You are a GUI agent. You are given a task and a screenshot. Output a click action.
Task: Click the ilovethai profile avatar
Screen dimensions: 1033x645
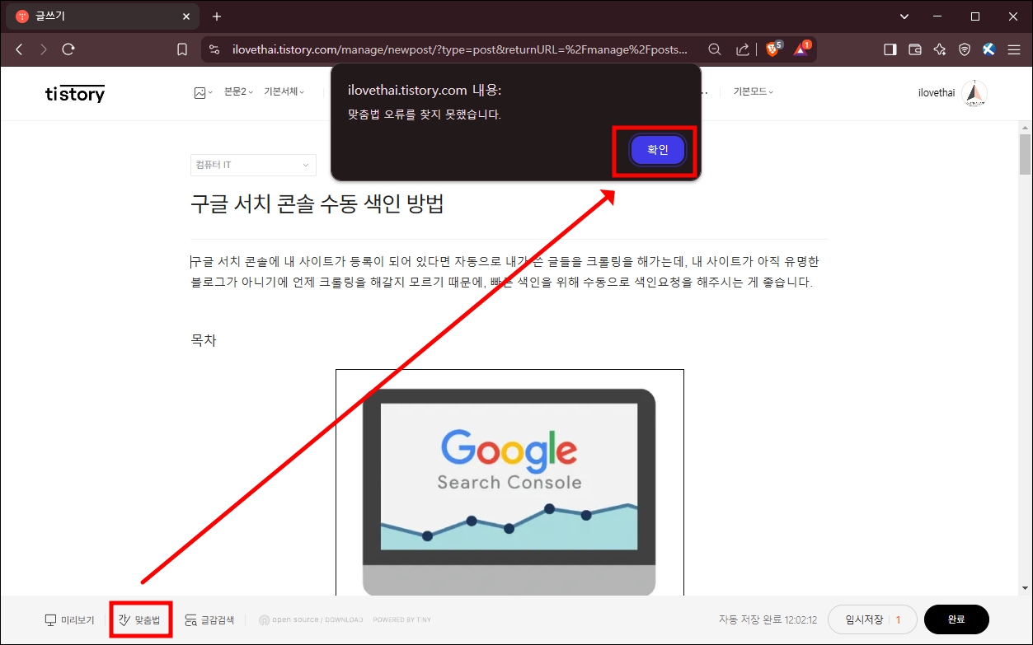pos(974,93)
